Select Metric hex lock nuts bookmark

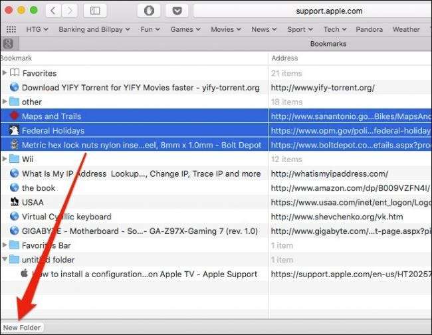[x=142, y=145]
